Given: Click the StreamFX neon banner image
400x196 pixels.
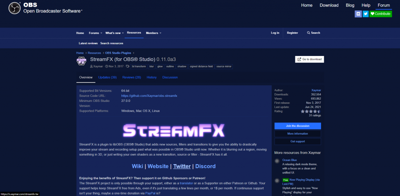Looking at the screenshot, I should (174, 130).
